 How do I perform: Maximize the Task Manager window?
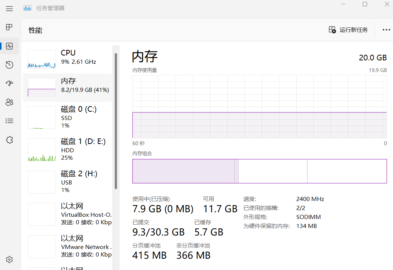(365, 4)
